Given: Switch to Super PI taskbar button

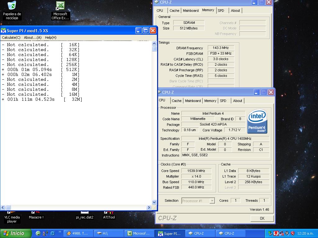Looking at the screenshot, I should point(170,233).
